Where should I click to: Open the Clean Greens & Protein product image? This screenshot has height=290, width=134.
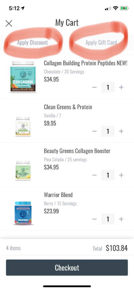pos(23,127)
